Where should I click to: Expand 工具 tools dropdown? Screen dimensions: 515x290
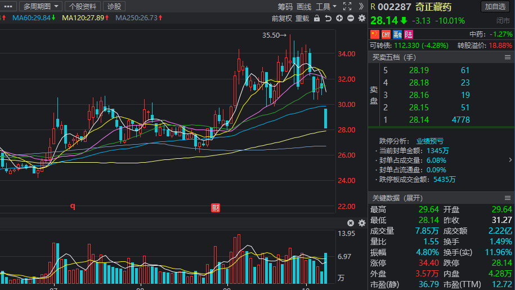coord(326,7)
